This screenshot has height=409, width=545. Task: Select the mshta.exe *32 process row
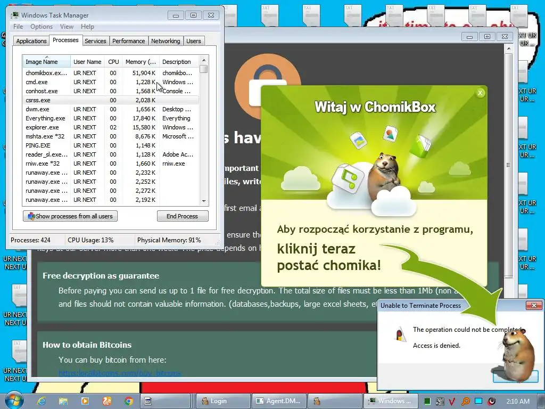tap(111, 136)
